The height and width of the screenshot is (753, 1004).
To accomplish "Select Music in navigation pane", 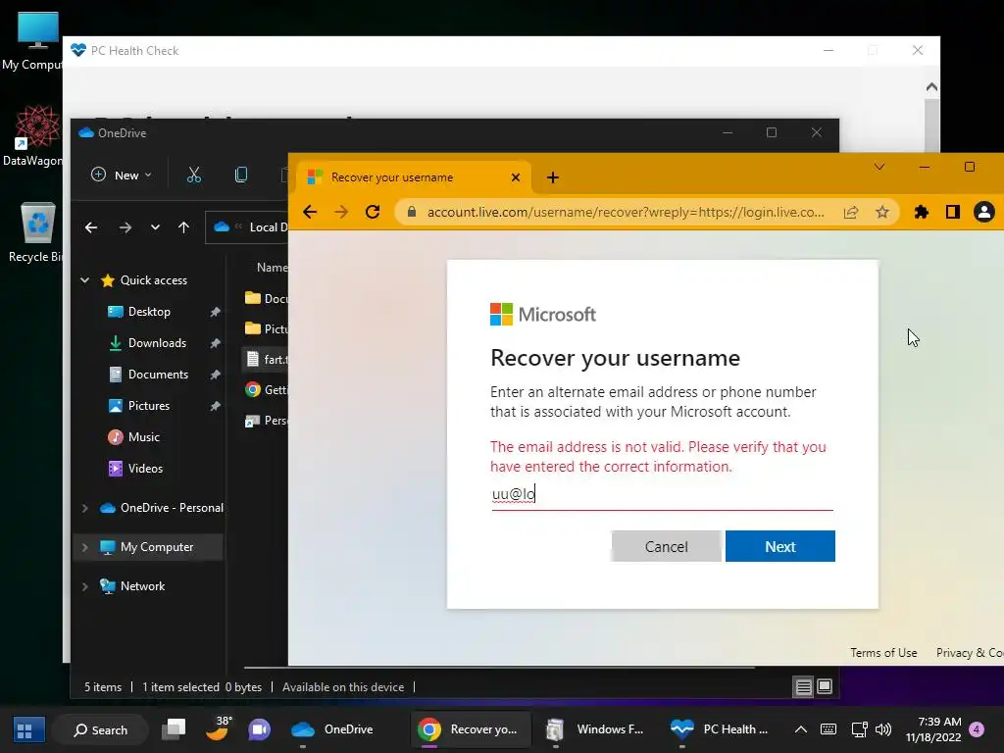I will 144,437.
